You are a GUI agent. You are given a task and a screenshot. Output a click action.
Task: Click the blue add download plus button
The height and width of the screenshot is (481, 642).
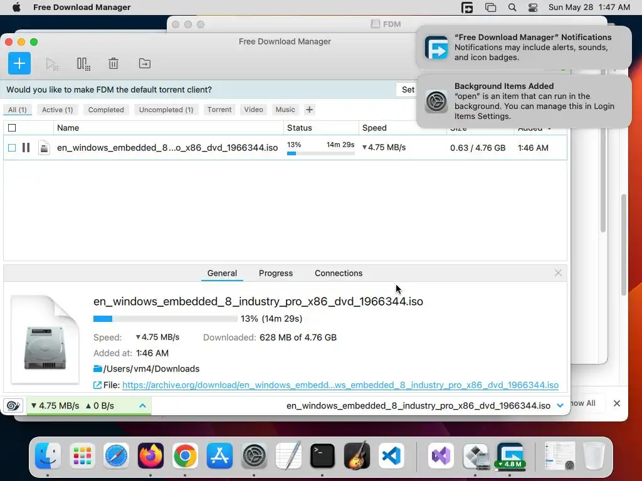tap(19, 63)
